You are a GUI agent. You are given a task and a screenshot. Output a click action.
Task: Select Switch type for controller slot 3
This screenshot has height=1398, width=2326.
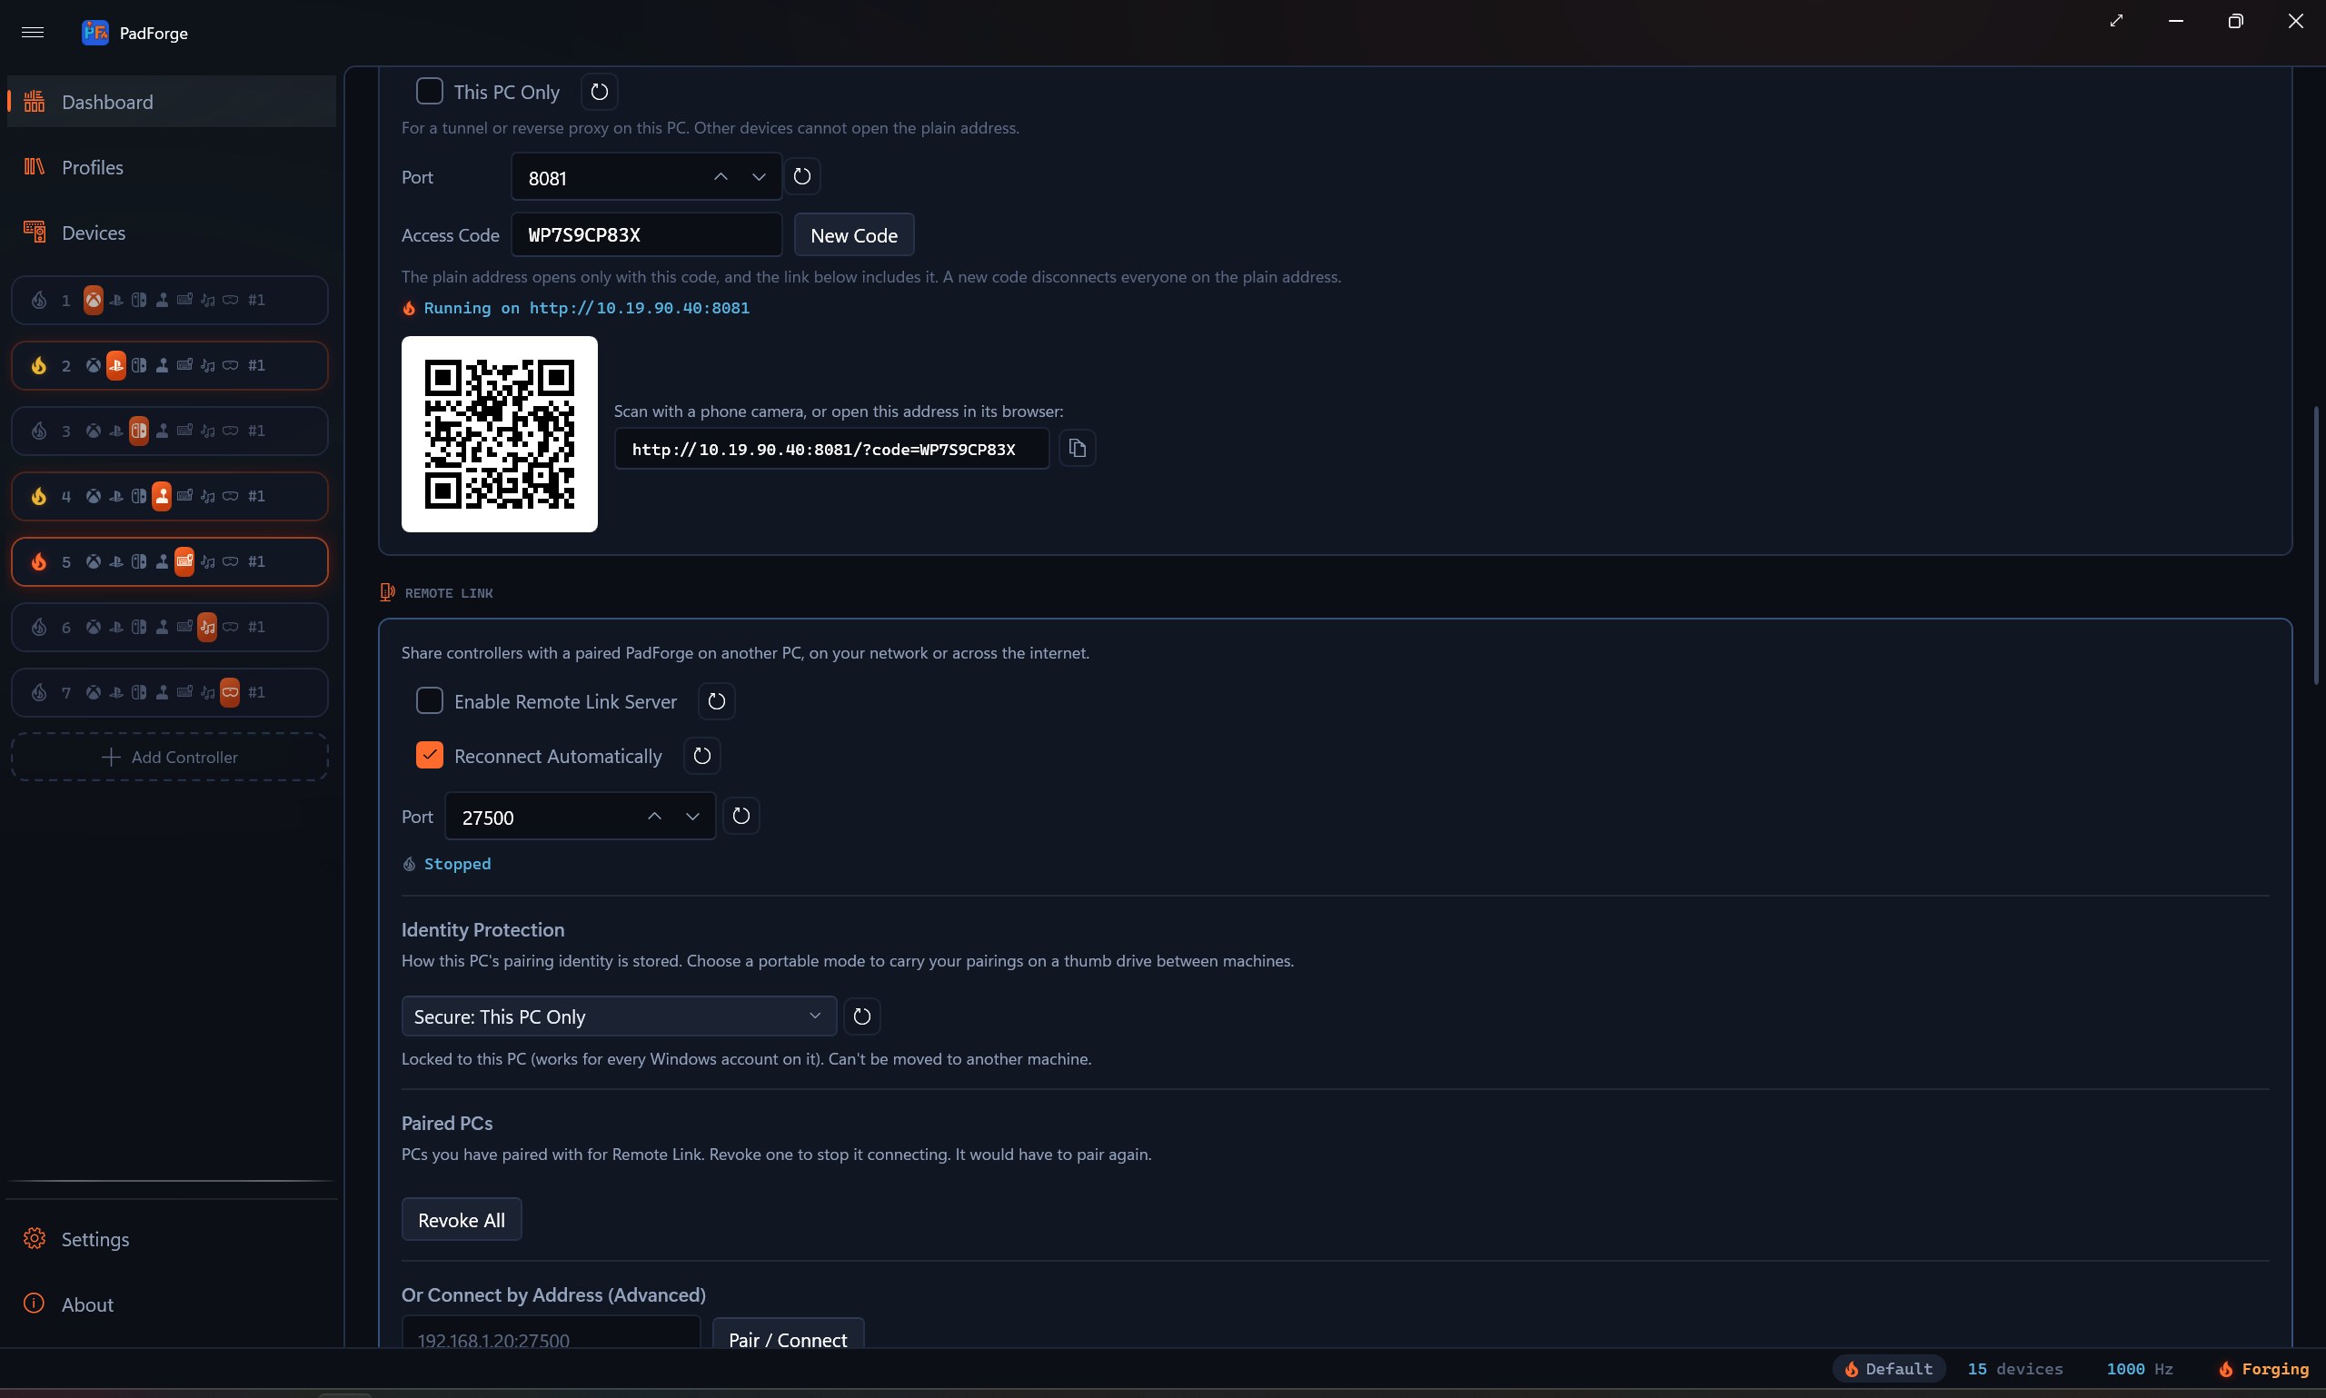coord(138,431)
